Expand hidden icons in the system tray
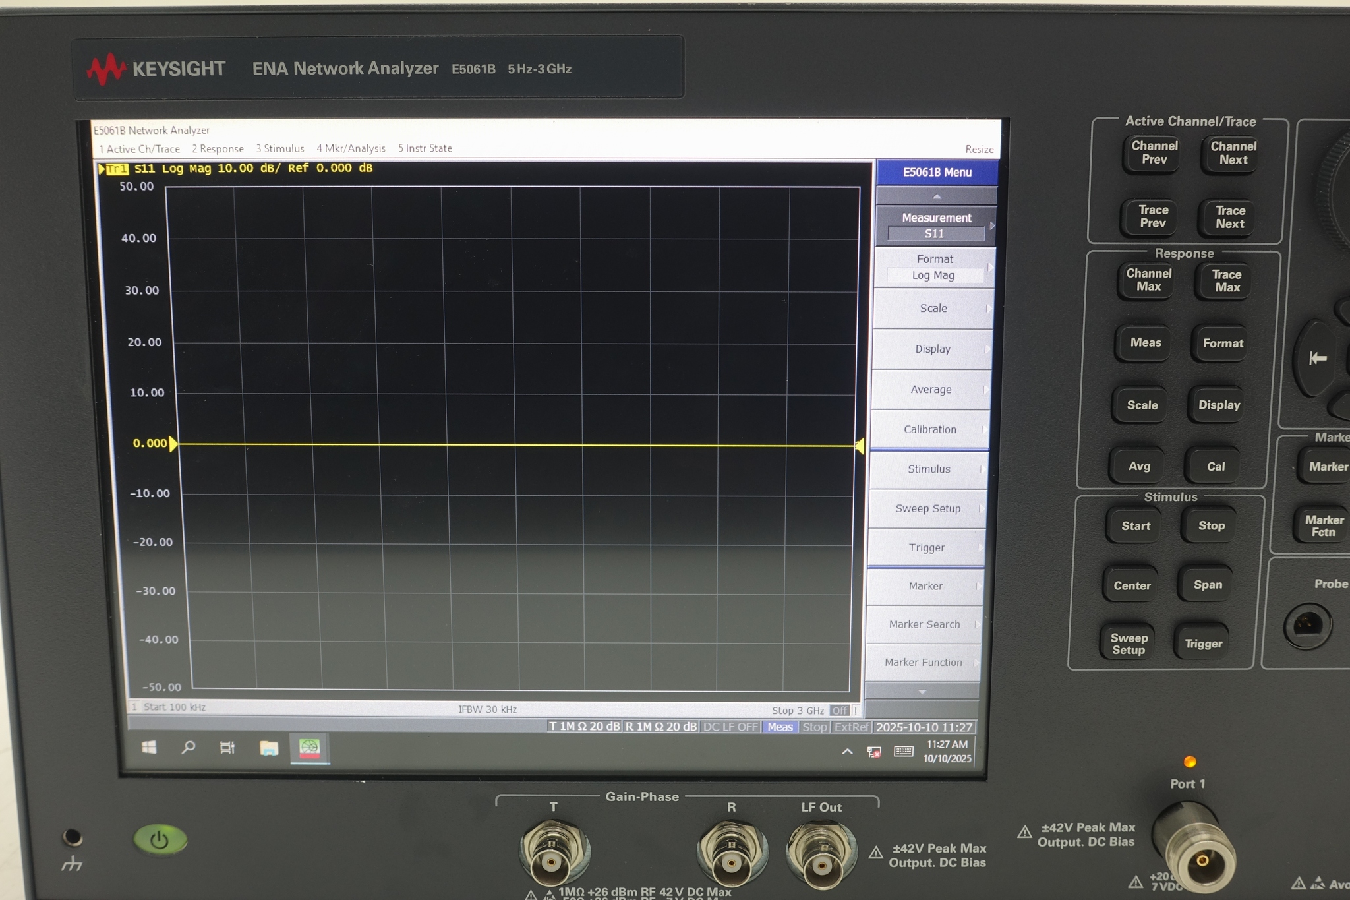 click(848, 751)
